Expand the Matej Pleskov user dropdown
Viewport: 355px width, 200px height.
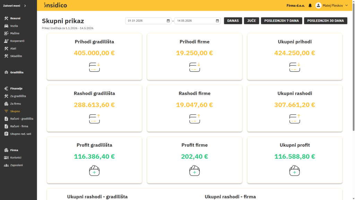(x=347, y=6)
